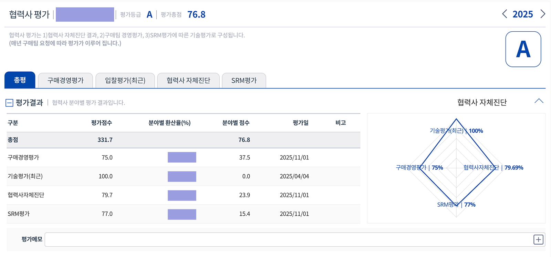Screen dimensions: 551x257
Task: Select the 총평 tab
Action: [20, 80]
